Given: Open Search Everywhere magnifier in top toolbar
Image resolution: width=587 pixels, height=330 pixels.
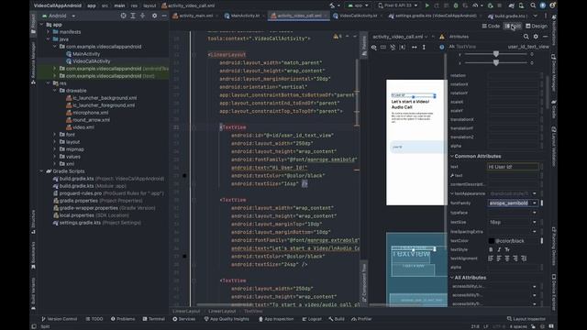Looking at the screenshot, I should click(533, 5).
